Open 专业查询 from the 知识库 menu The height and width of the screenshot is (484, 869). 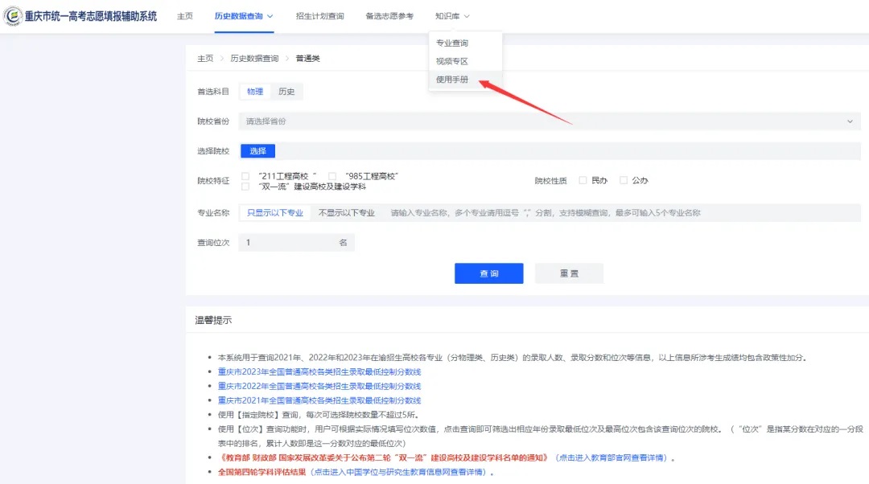pyautogui.click(x=452, y=43)
